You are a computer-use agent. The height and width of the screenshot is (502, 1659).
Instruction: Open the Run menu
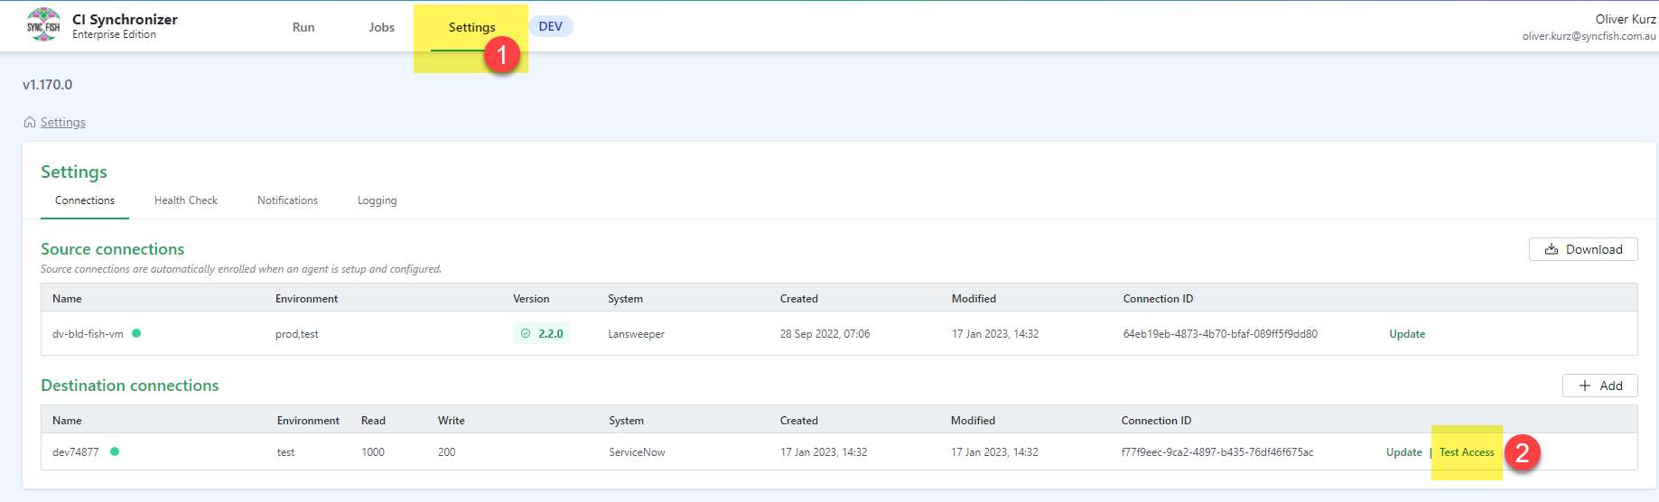click(303, 27)
